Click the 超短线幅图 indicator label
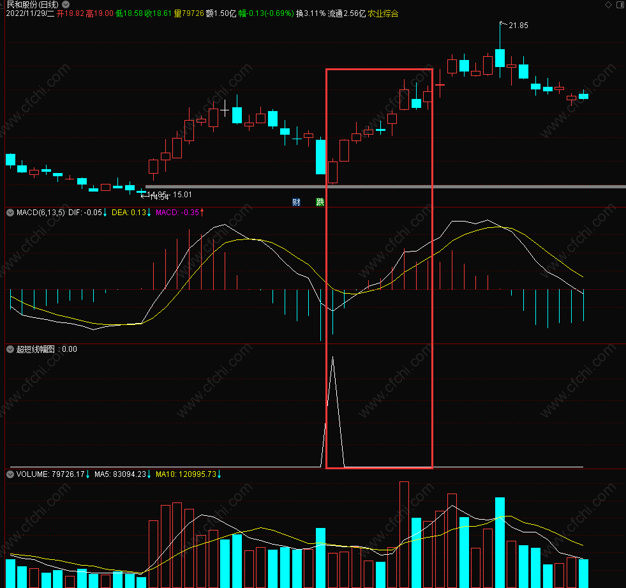626x588 pixels. (x=36, y=349)
